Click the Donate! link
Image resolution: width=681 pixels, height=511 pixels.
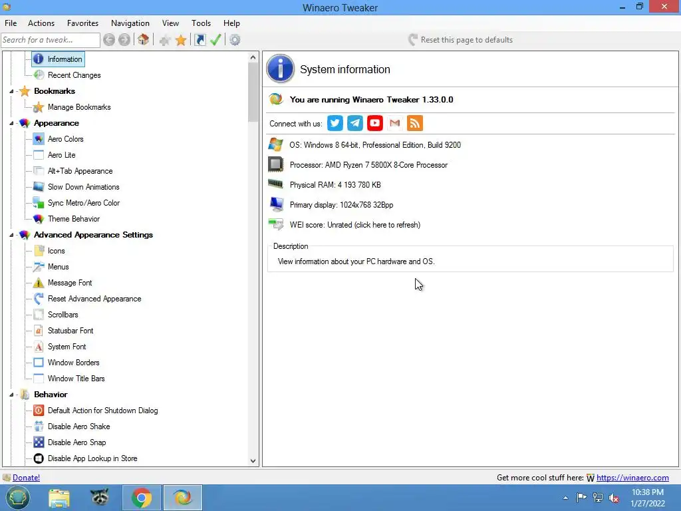pos(26,478)
